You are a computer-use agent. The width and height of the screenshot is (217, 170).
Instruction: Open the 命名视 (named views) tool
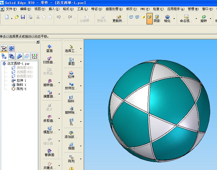coord(186,19)
